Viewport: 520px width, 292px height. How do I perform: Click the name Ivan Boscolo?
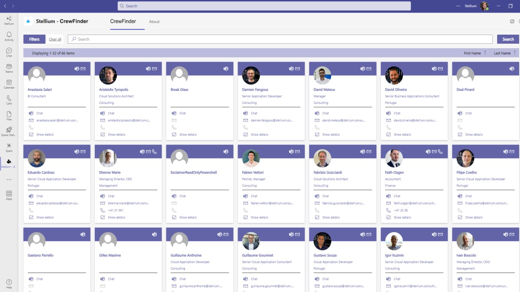(466, 255)
